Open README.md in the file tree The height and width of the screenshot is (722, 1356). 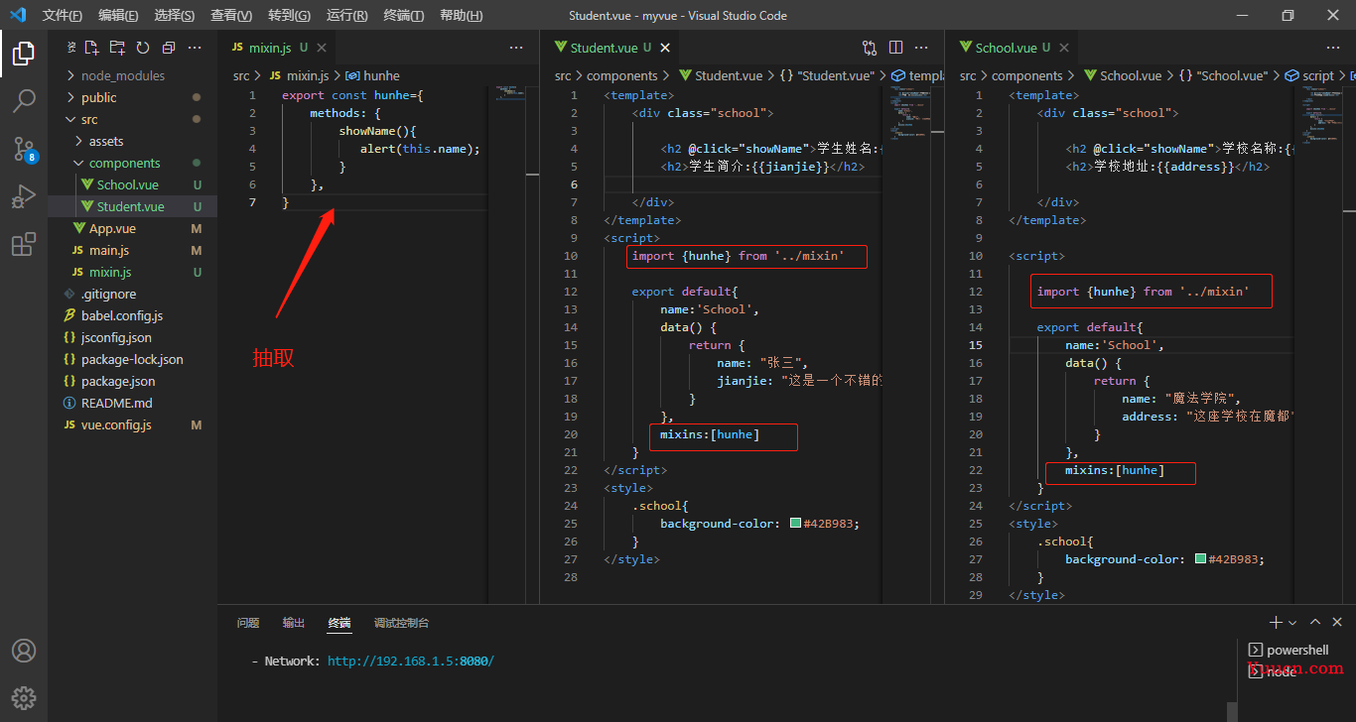pyautogui.click(x=132, y=403)
